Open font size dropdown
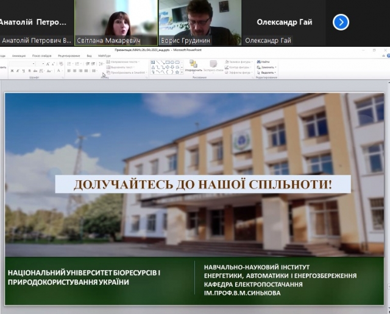Screen dimensions: 390x314 (x=43, y=64)
